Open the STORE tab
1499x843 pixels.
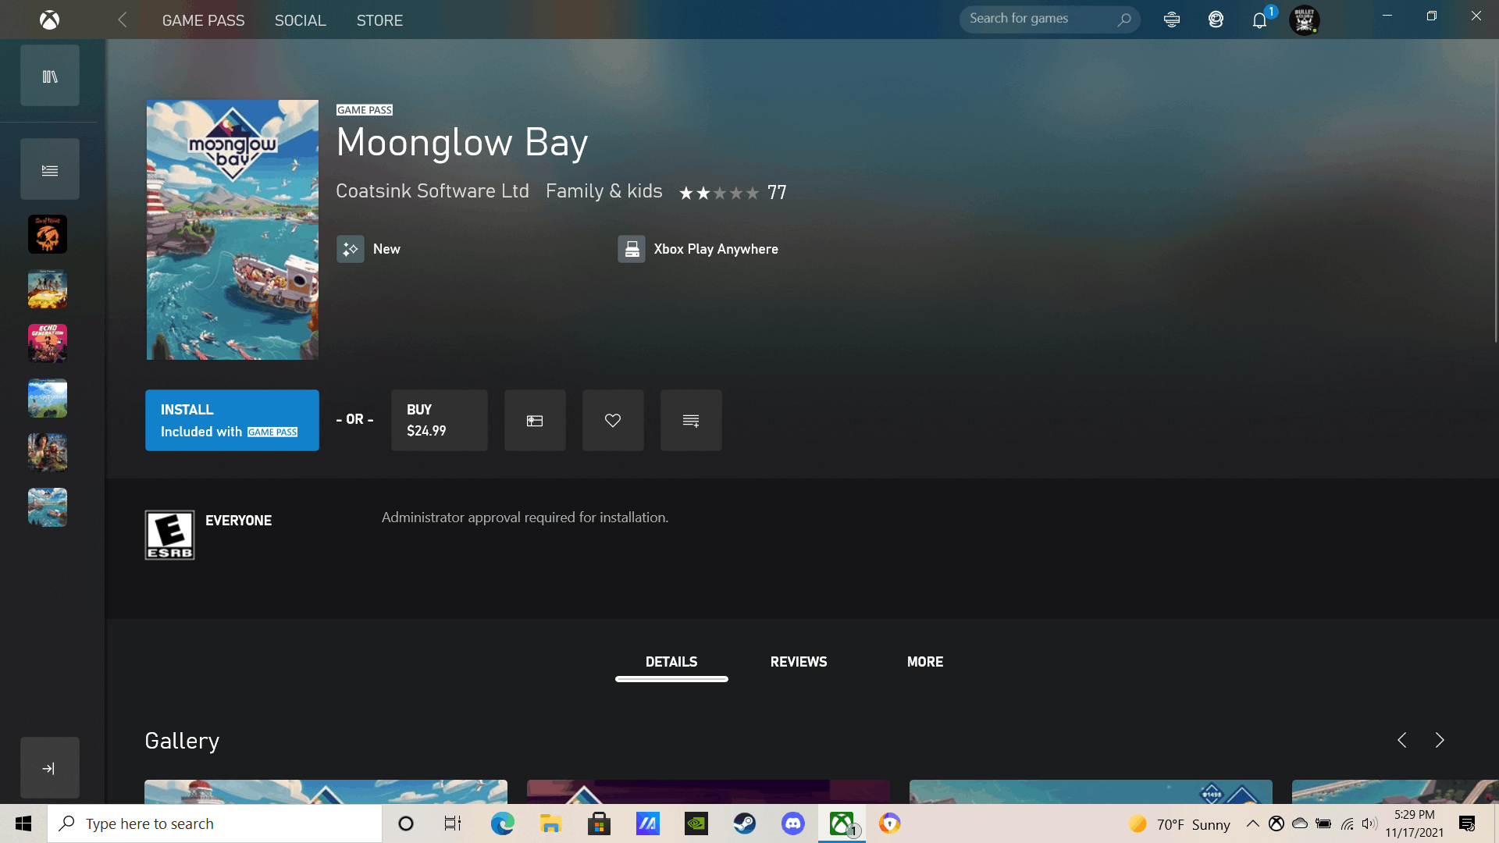coord(379,20)
